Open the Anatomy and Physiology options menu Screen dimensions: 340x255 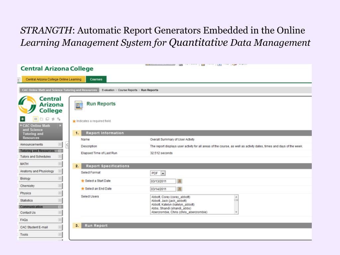(60, 171)
